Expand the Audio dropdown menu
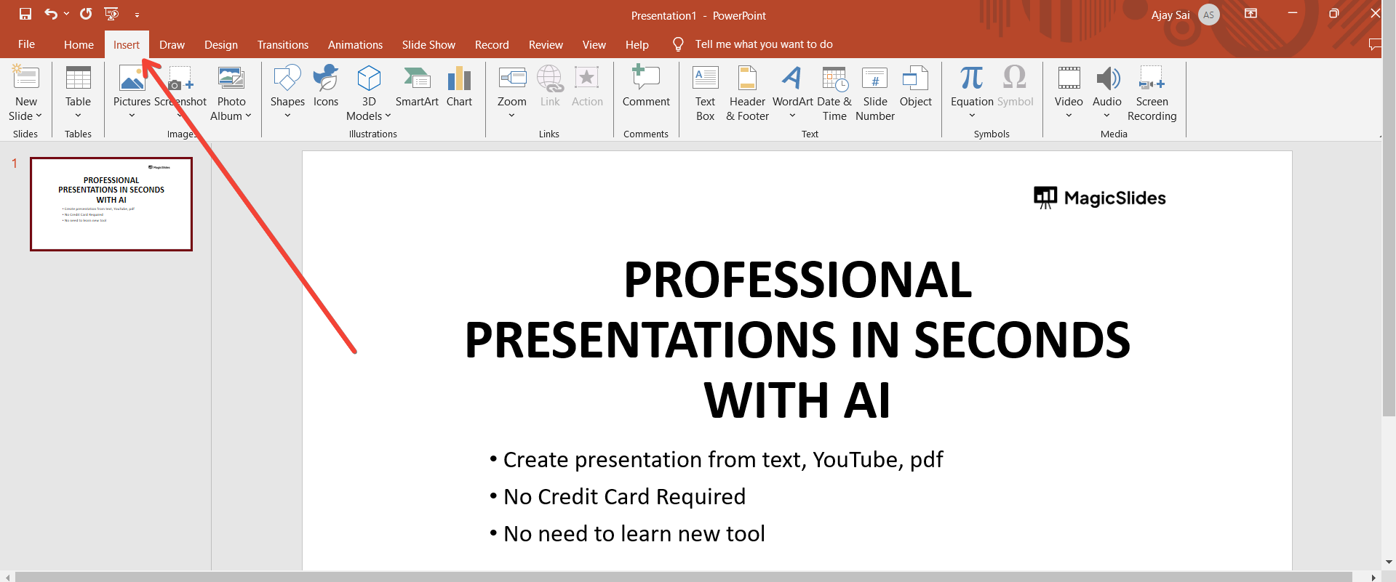Image resolution: width=1396 pixels, height=582 pixels. tap(1106, 116)
